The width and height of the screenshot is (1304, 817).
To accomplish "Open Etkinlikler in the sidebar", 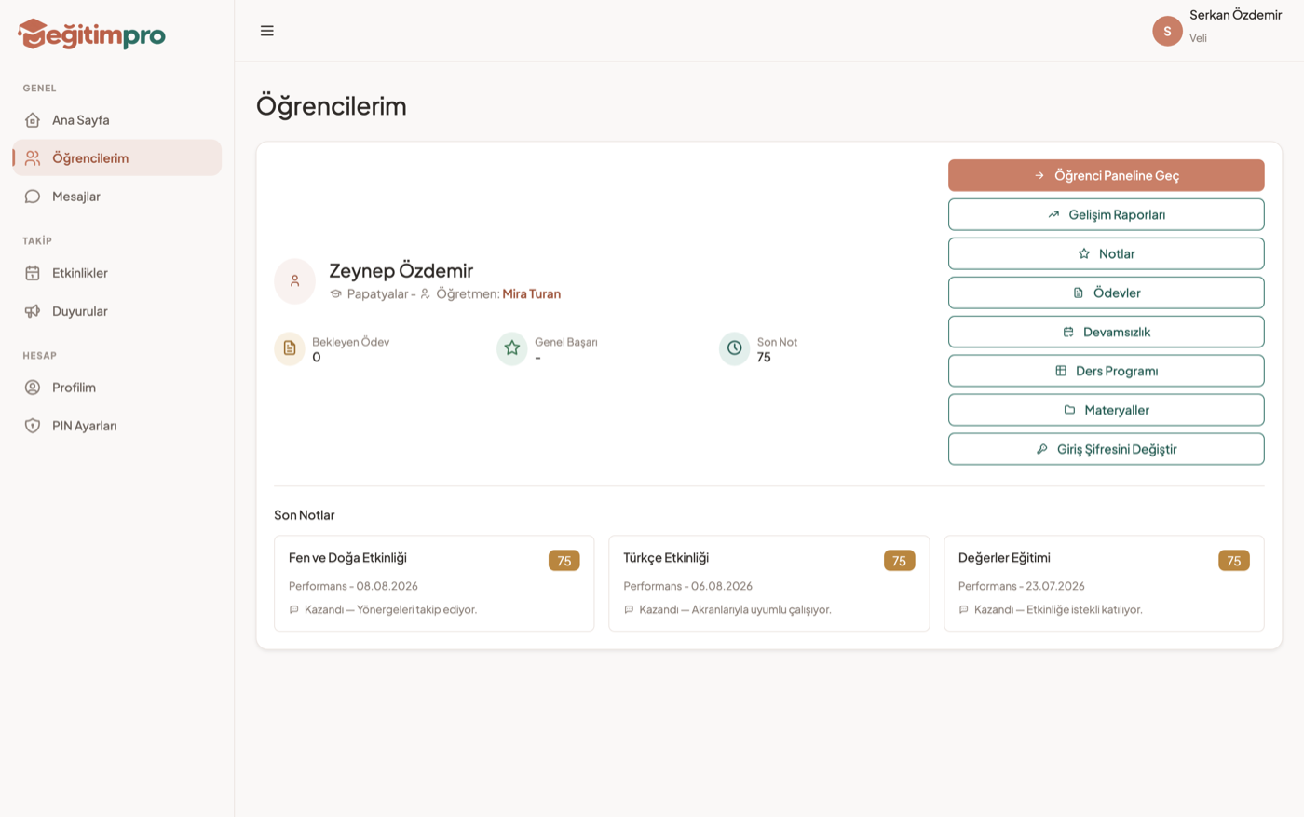I will [117, 273].
